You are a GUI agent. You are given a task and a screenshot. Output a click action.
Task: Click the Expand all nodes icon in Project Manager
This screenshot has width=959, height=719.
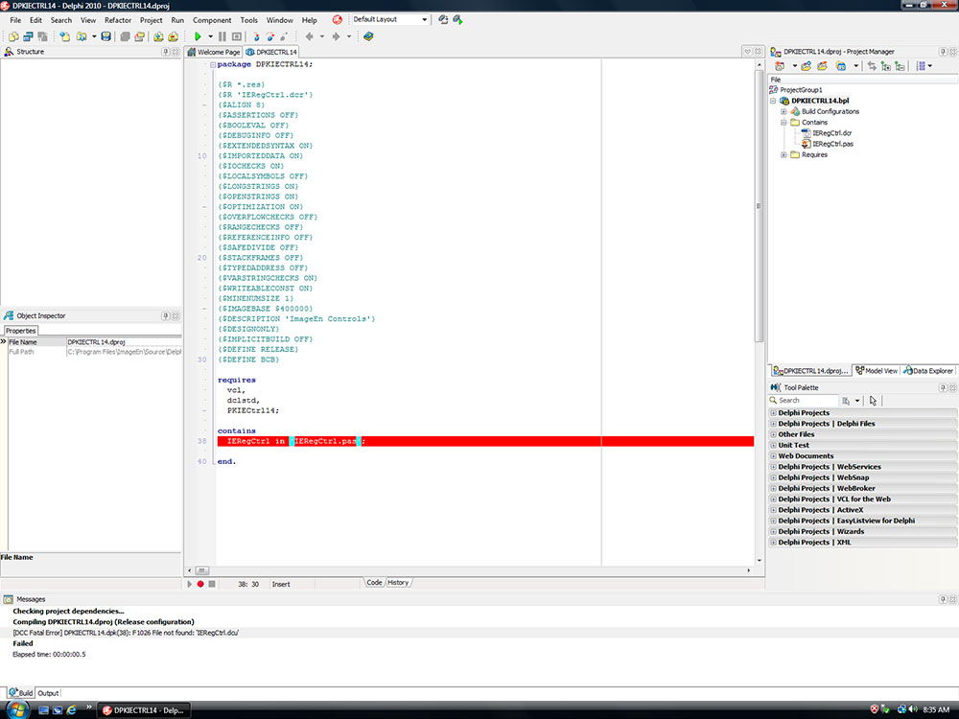coord(885,66)
